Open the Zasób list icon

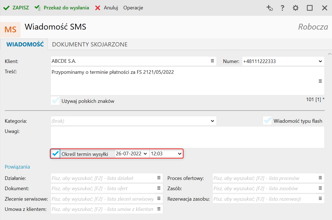point(320,188)
